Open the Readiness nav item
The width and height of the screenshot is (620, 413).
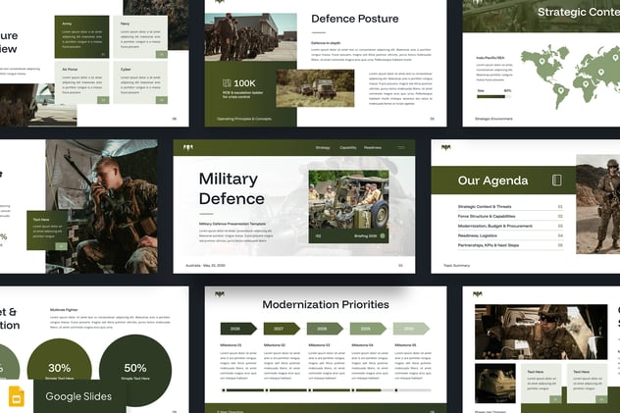373,147
